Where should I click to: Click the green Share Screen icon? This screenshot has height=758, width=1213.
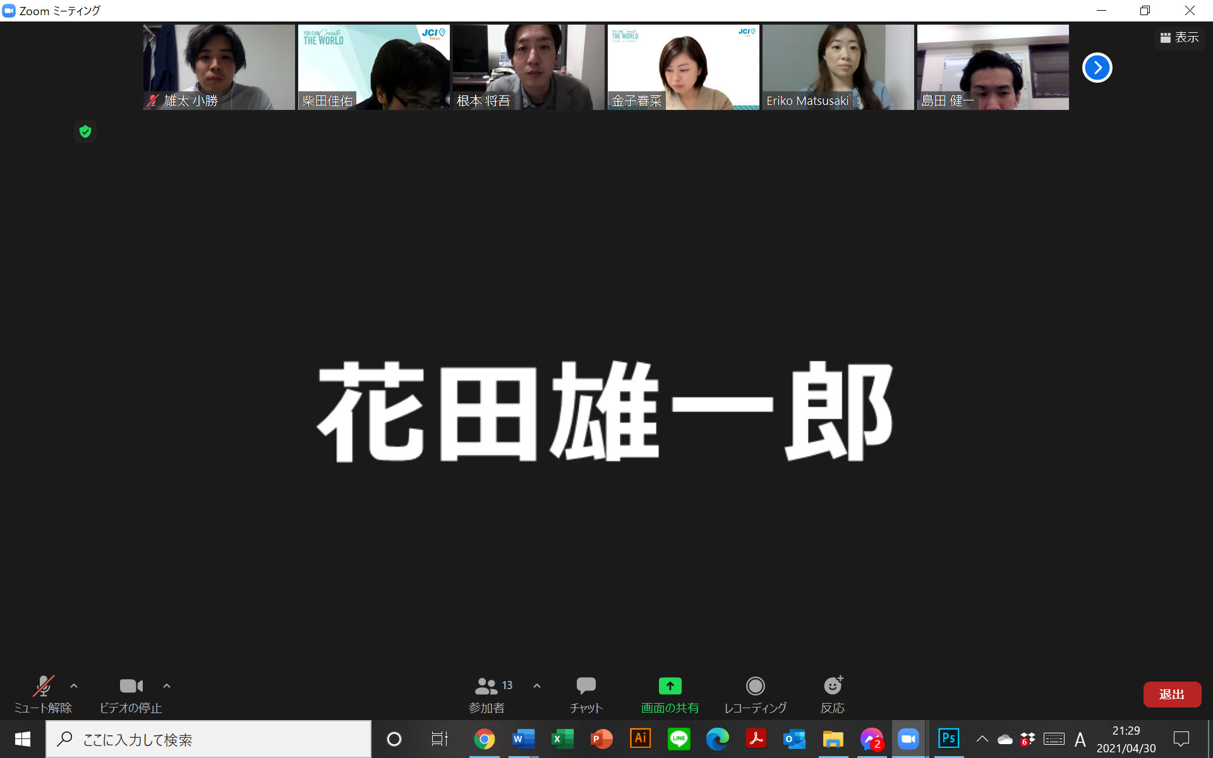point(670,686)
